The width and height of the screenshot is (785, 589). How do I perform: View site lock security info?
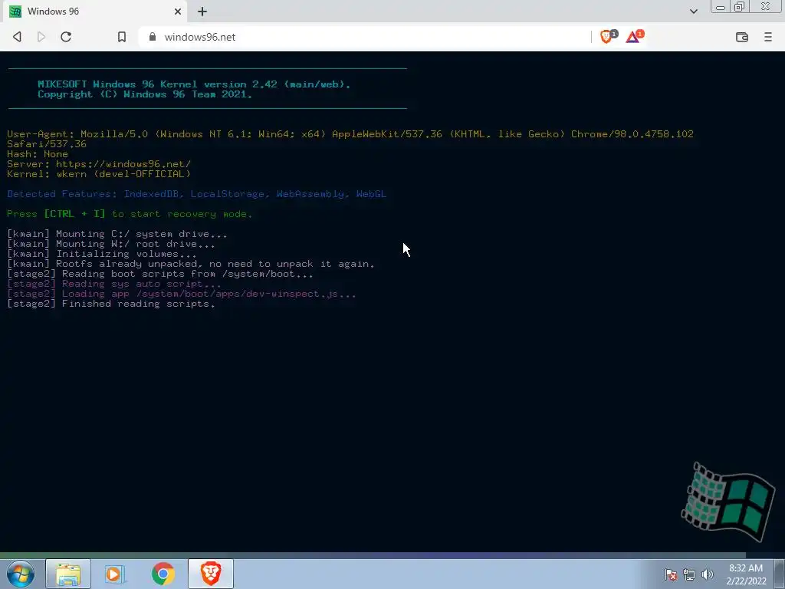pos(153,37)
